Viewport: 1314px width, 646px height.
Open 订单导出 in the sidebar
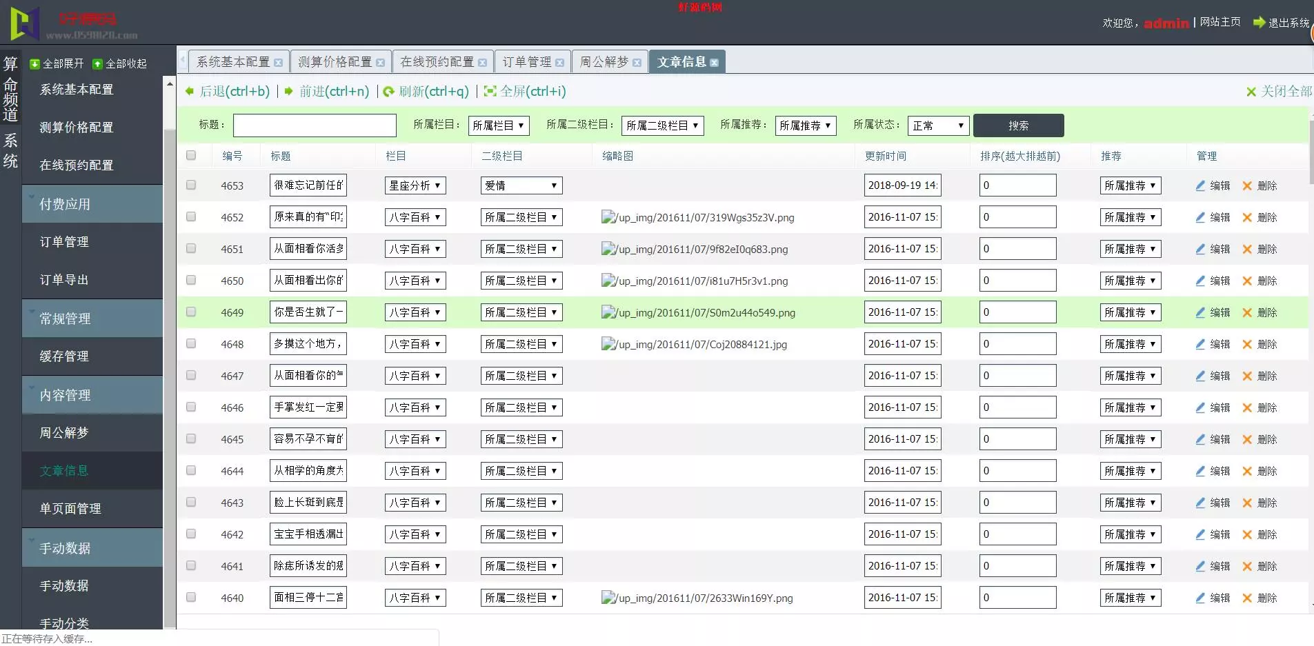(x=92, y=280)
